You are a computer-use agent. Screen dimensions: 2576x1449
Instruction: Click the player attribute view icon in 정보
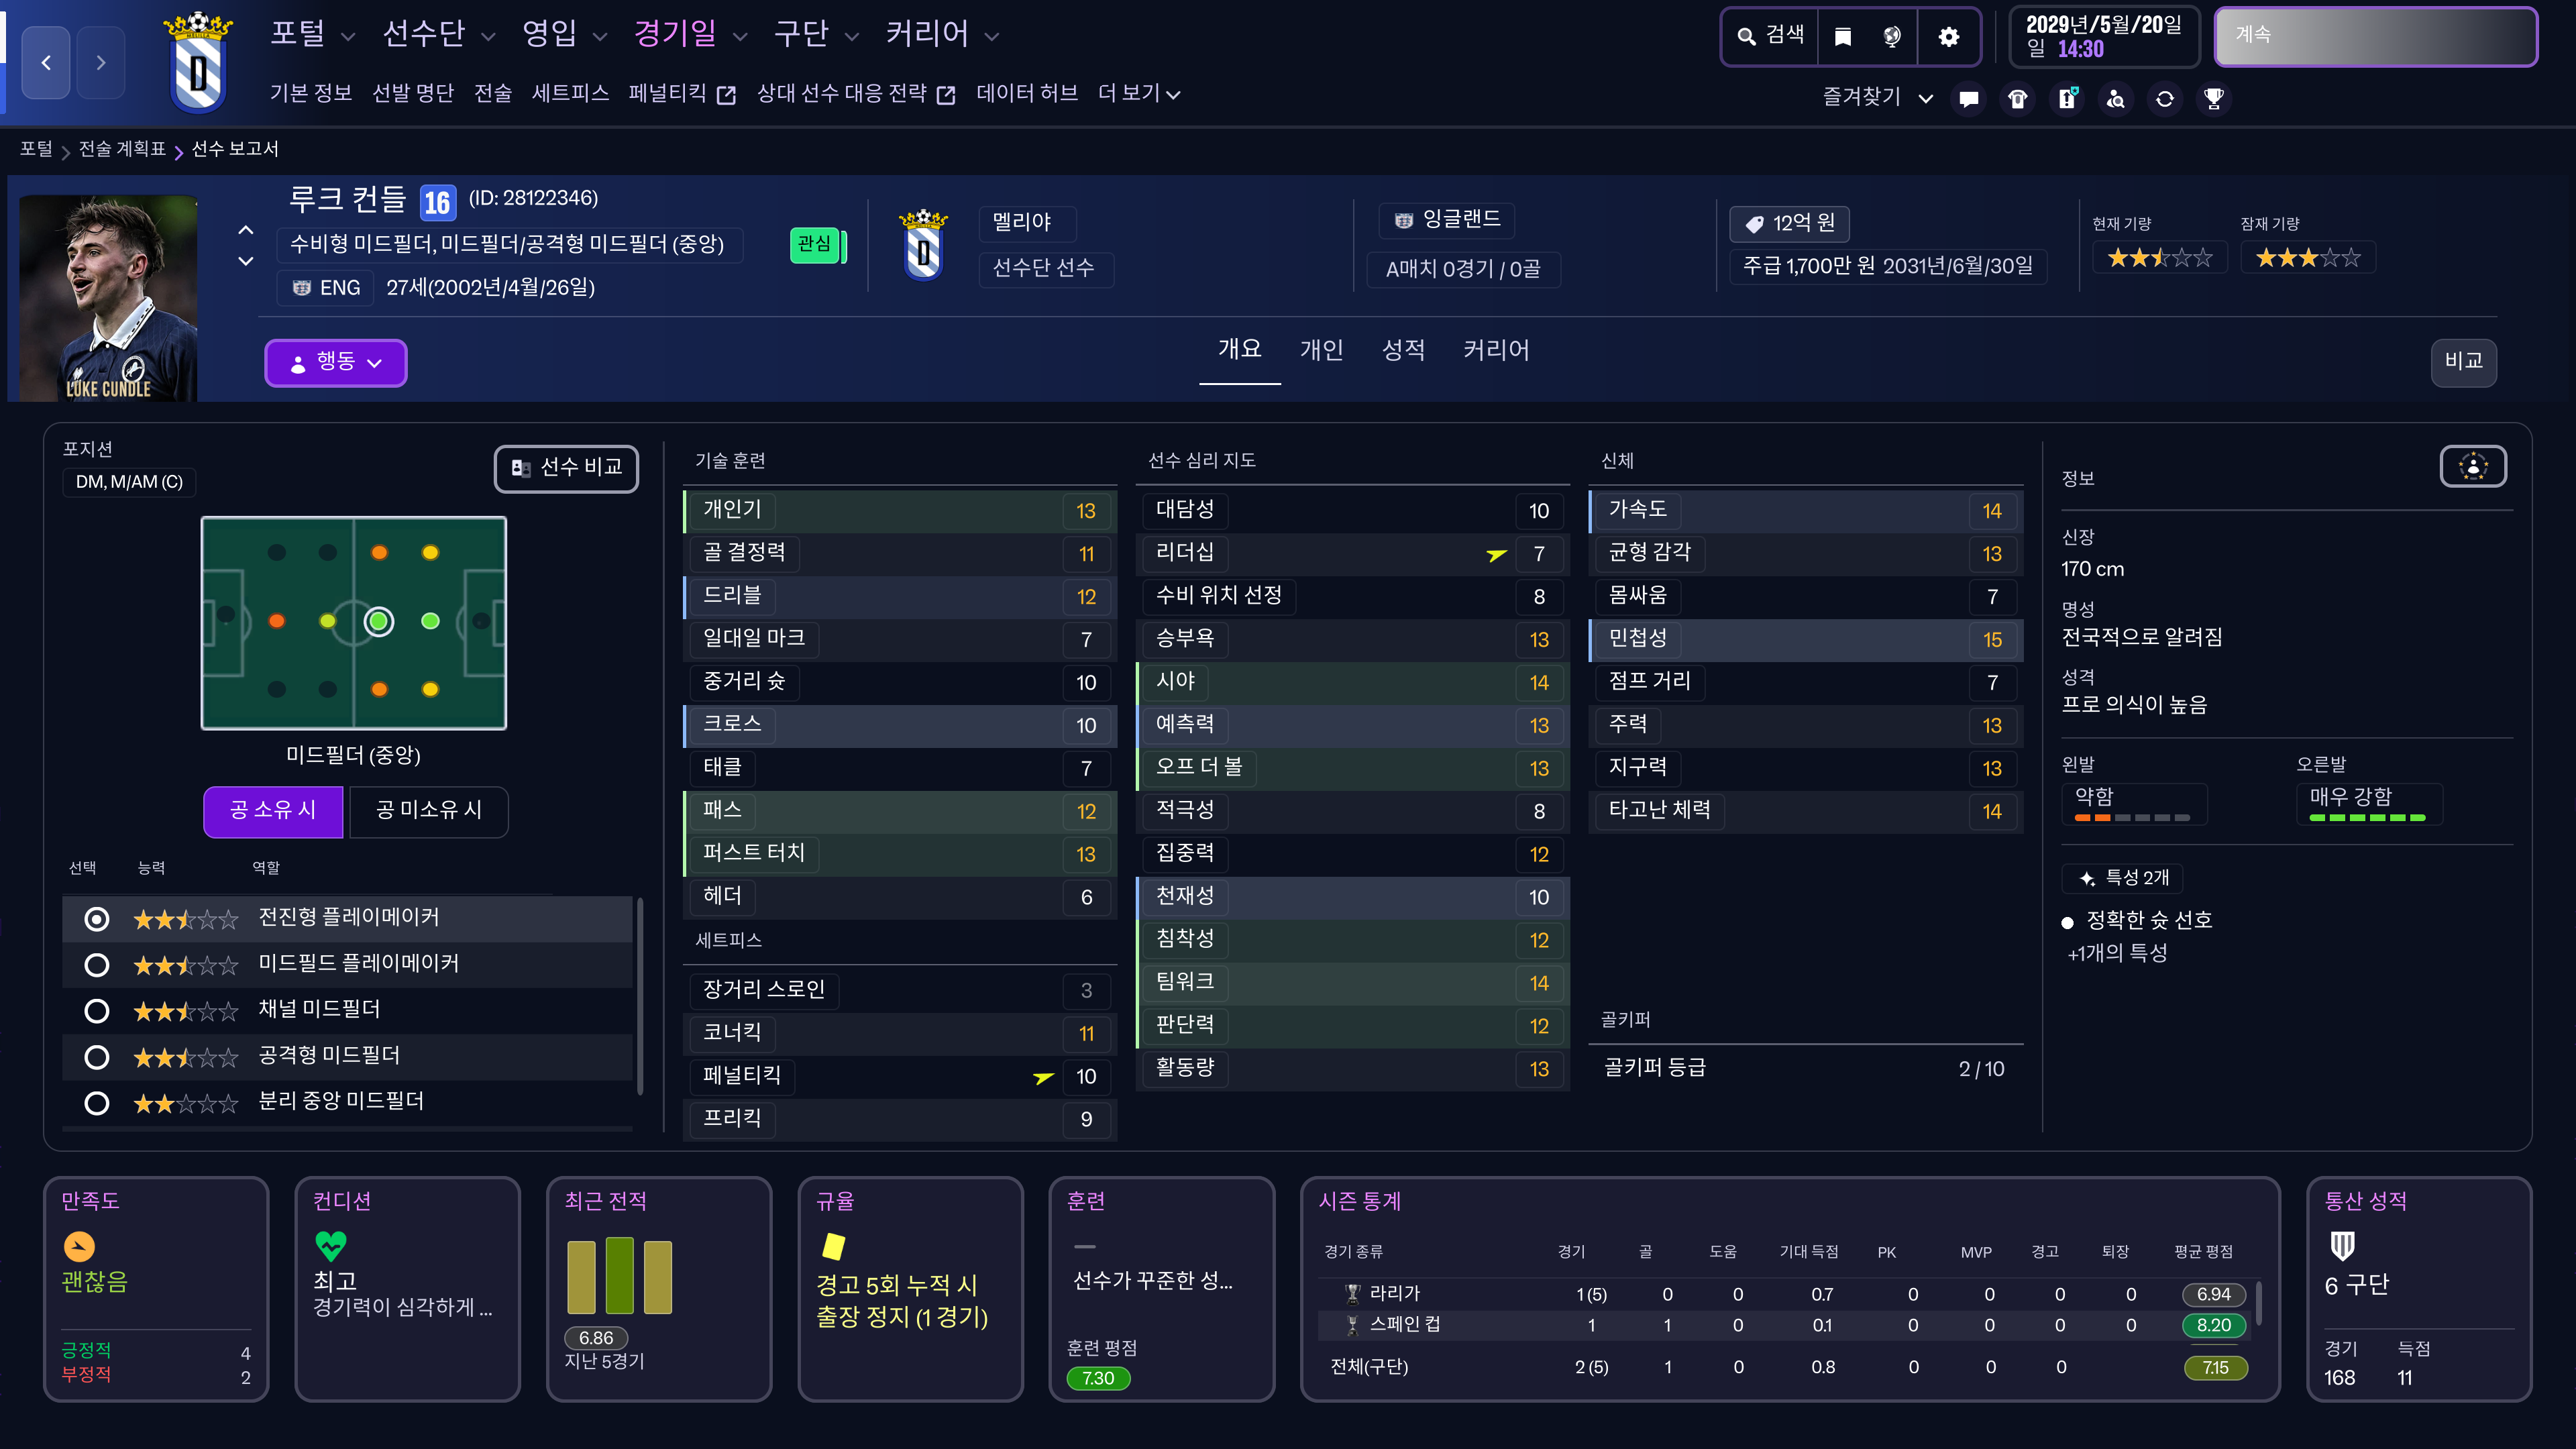coord(2472,466)
